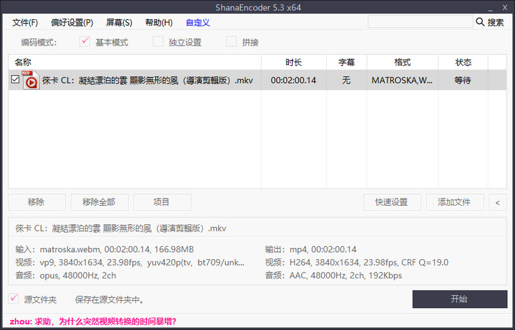Image resolution: width=515 pixels, height=330 pixels.
Task: Uncheck the file row checkbox
Action: tap(15, 80)
